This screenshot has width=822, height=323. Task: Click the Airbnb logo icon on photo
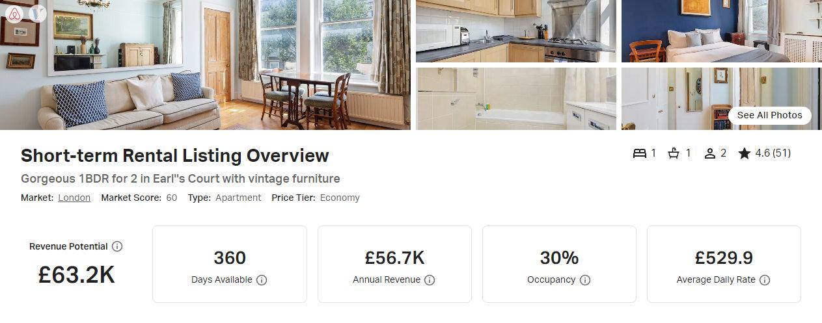click(x=14, y=14)
